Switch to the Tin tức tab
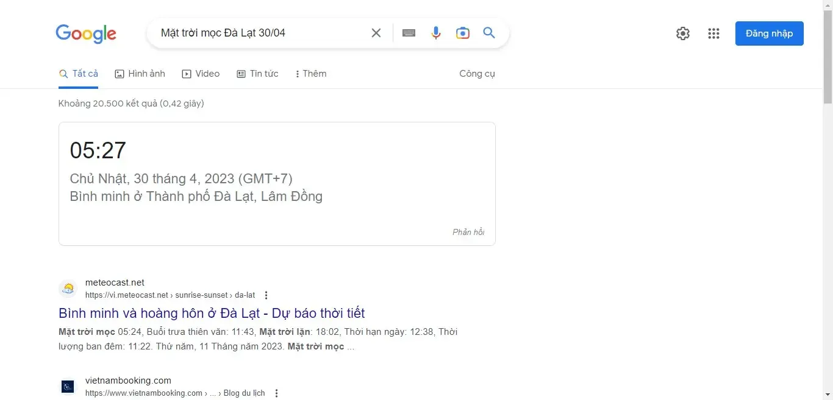The image size is (833, 400). 258,73
